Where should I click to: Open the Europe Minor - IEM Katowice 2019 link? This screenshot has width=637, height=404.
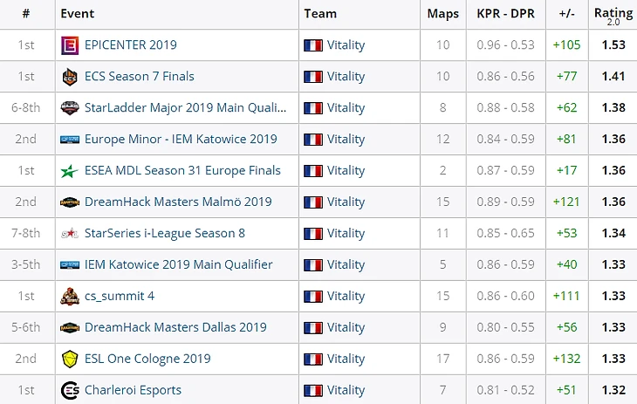coord(181,140)
